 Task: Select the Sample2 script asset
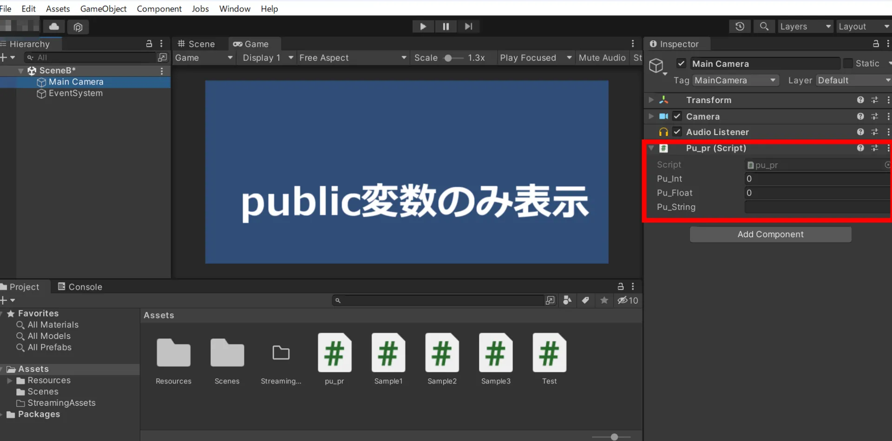tap(442, 359)
